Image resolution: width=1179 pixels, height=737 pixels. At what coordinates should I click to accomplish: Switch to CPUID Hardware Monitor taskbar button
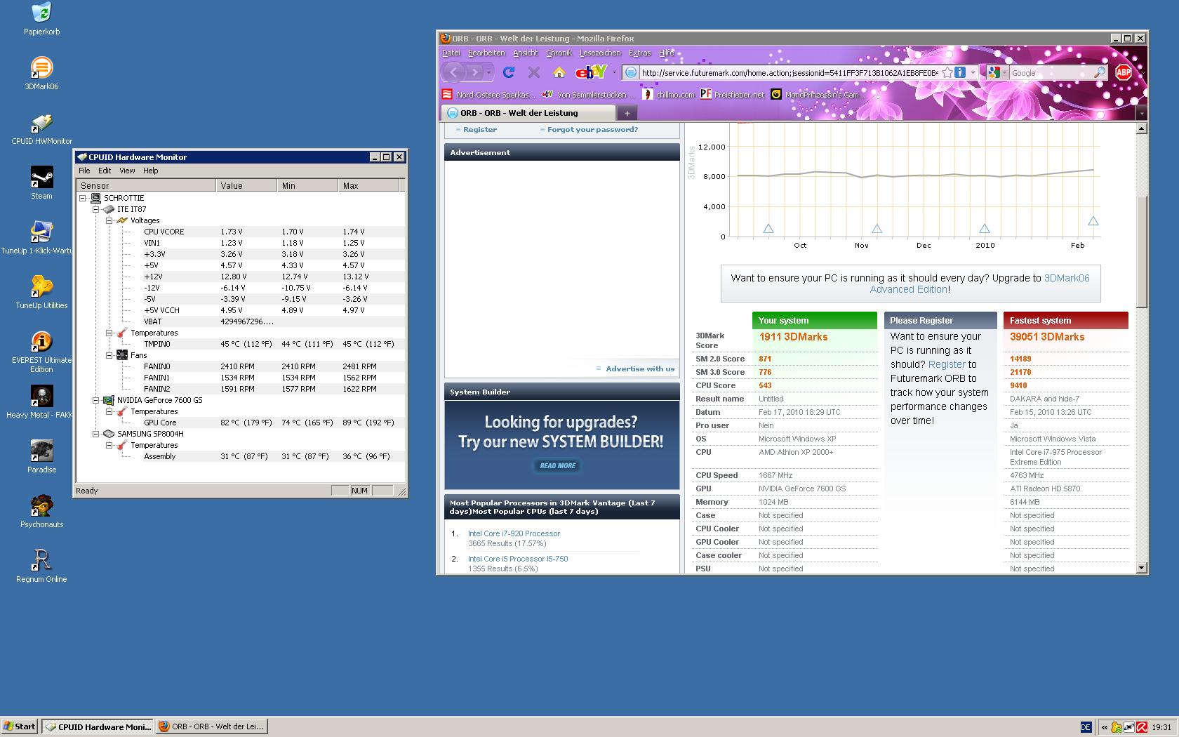(x=98, y=726)
